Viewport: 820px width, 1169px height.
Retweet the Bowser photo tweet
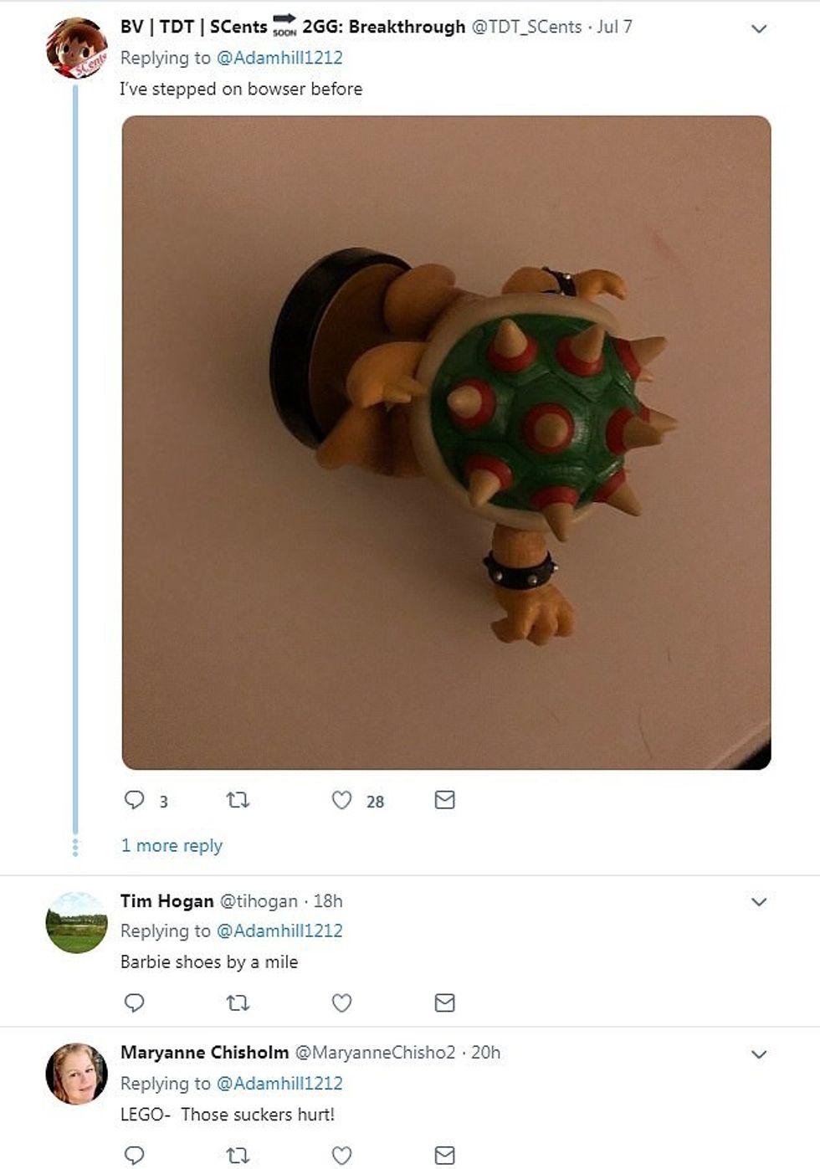click(x=238, y=800)
